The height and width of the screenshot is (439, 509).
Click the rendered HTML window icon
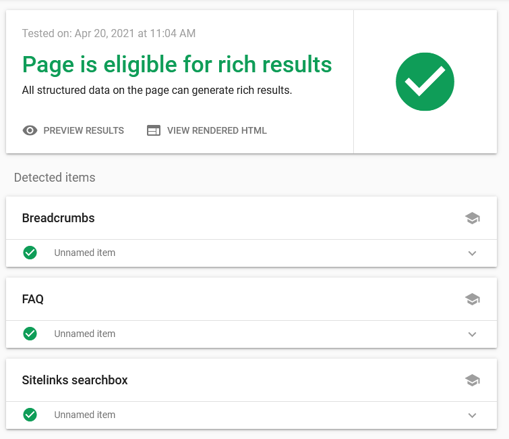(x=154, y=130)
